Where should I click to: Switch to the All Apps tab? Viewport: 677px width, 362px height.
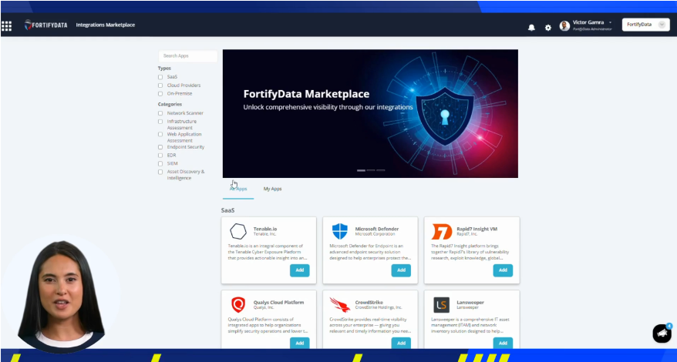point(238,189)
